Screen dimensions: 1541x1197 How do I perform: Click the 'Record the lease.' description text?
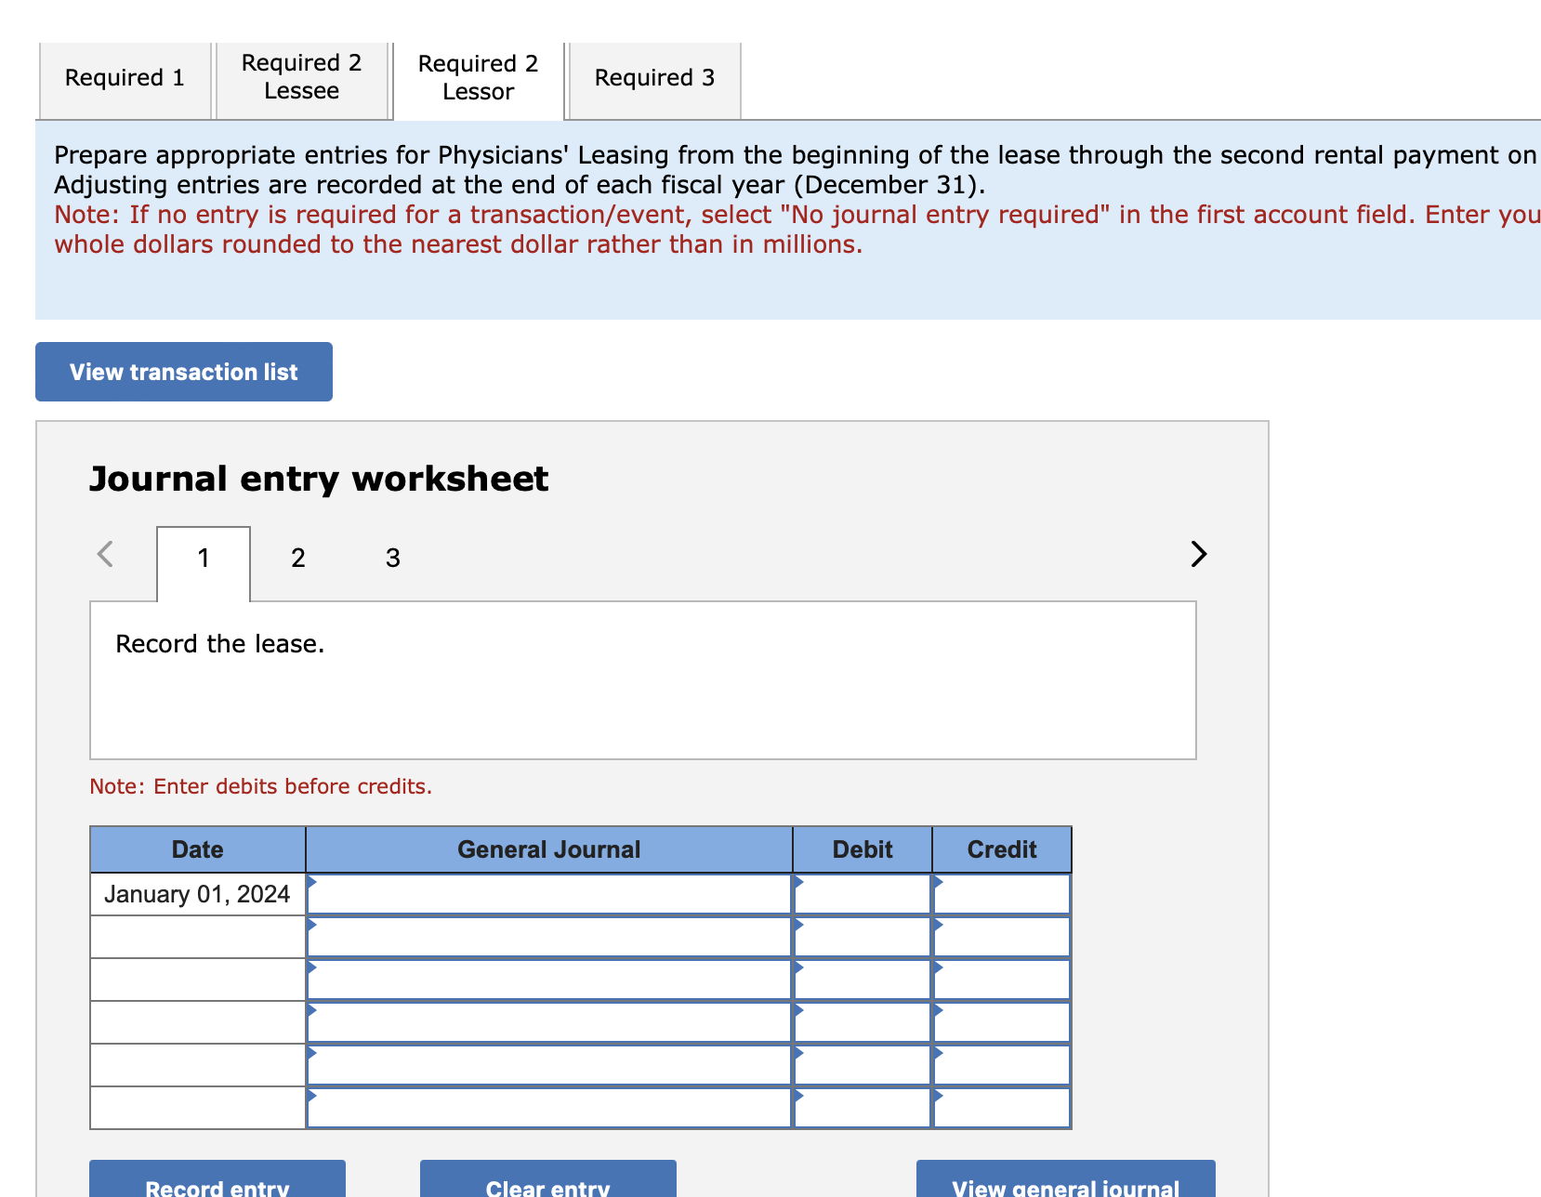(x=220, y=644)
